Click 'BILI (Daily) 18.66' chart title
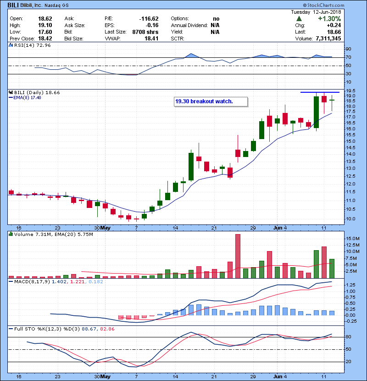367x381 pixels. click(37, 93)
